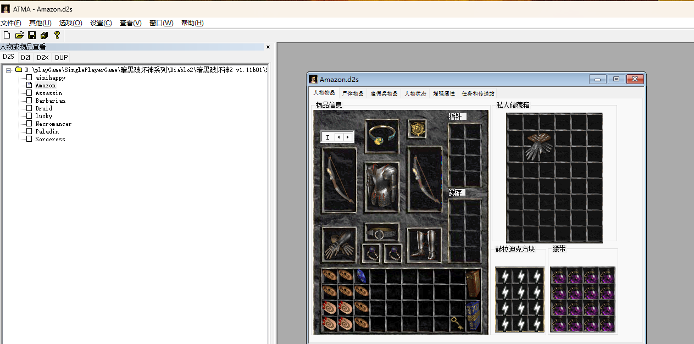
Task: Switch to the DUP tab
Action: (61, 57)
